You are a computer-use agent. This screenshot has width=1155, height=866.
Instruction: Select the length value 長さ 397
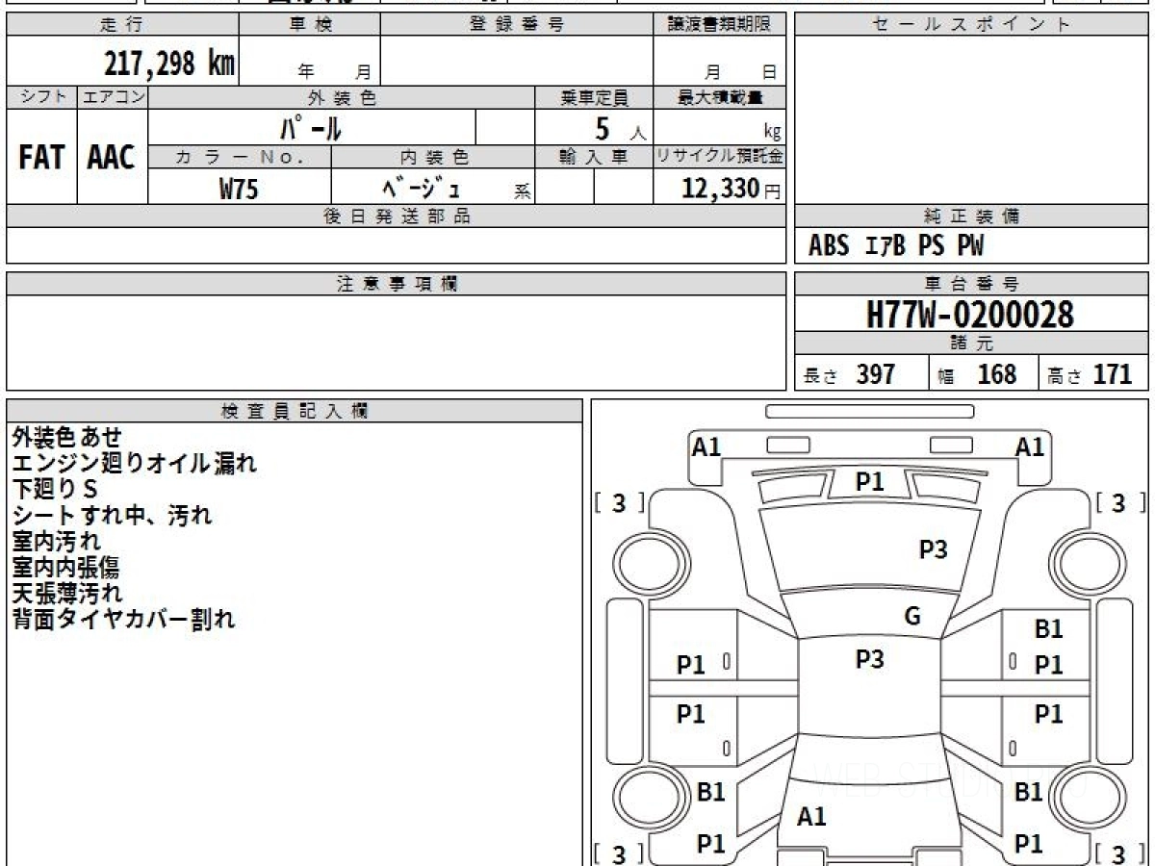850,374
